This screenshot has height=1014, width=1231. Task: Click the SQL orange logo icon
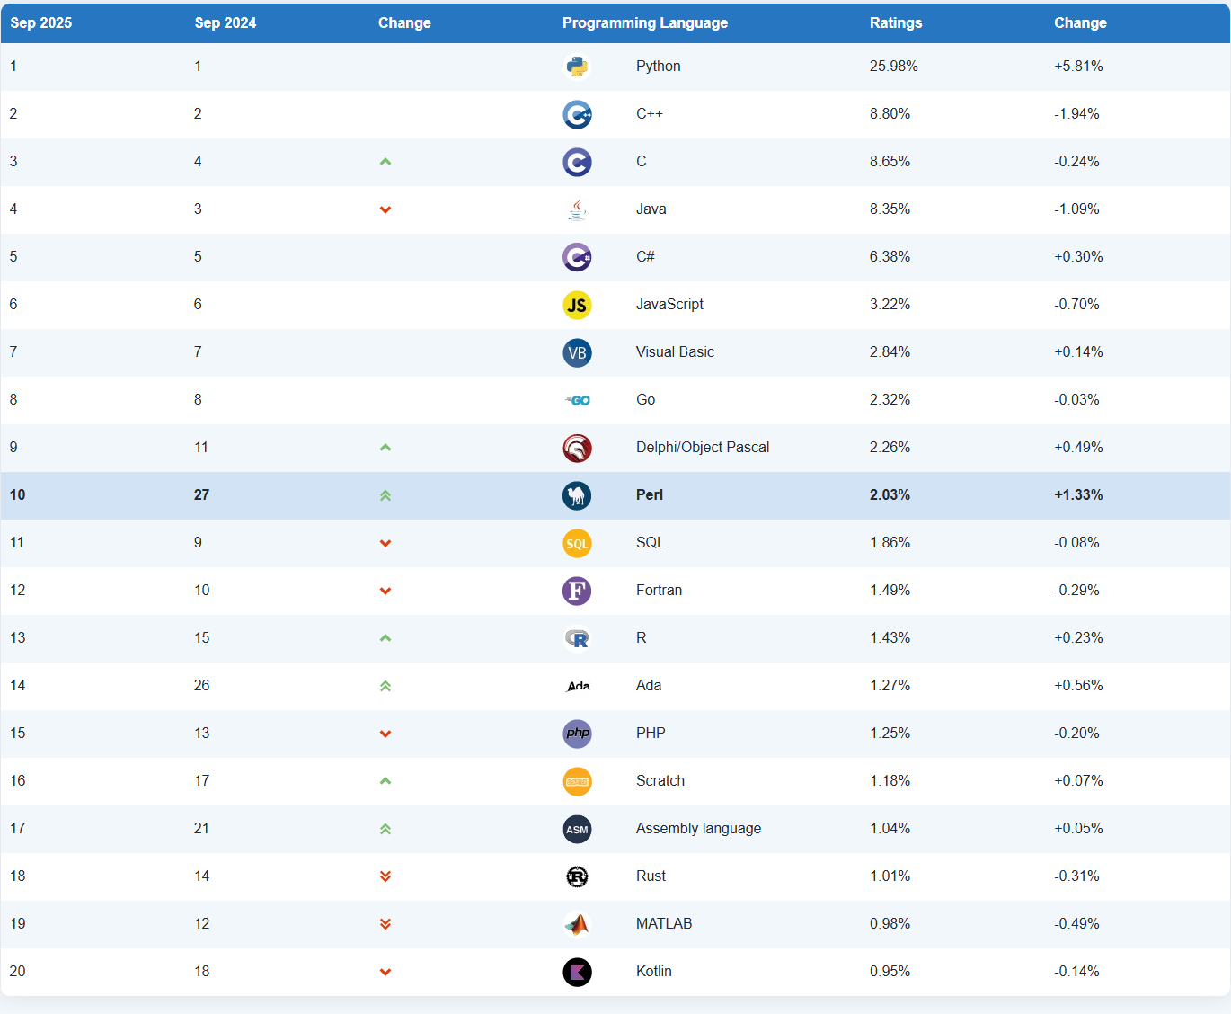pyautogui.click(x=577, y=543)
